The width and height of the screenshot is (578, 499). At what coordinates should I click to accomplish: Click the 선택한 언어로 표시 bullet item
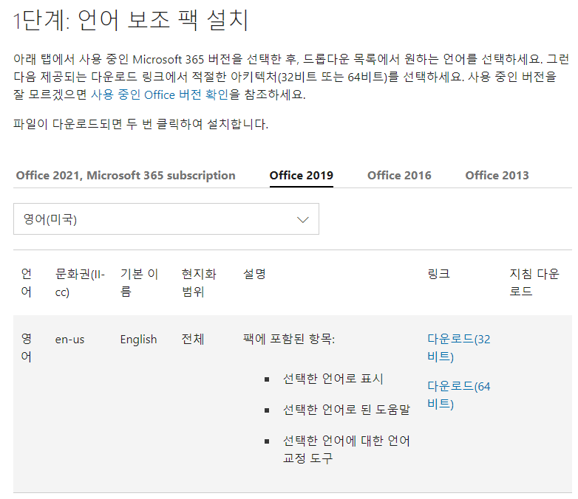(x=333, y=379)
